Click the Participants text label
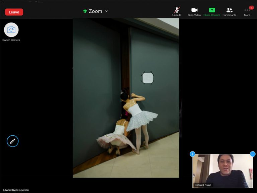 [229, 15]
